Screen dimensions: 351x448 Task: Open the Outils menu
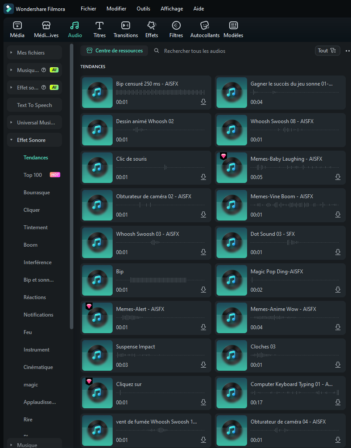click(143, 9)
